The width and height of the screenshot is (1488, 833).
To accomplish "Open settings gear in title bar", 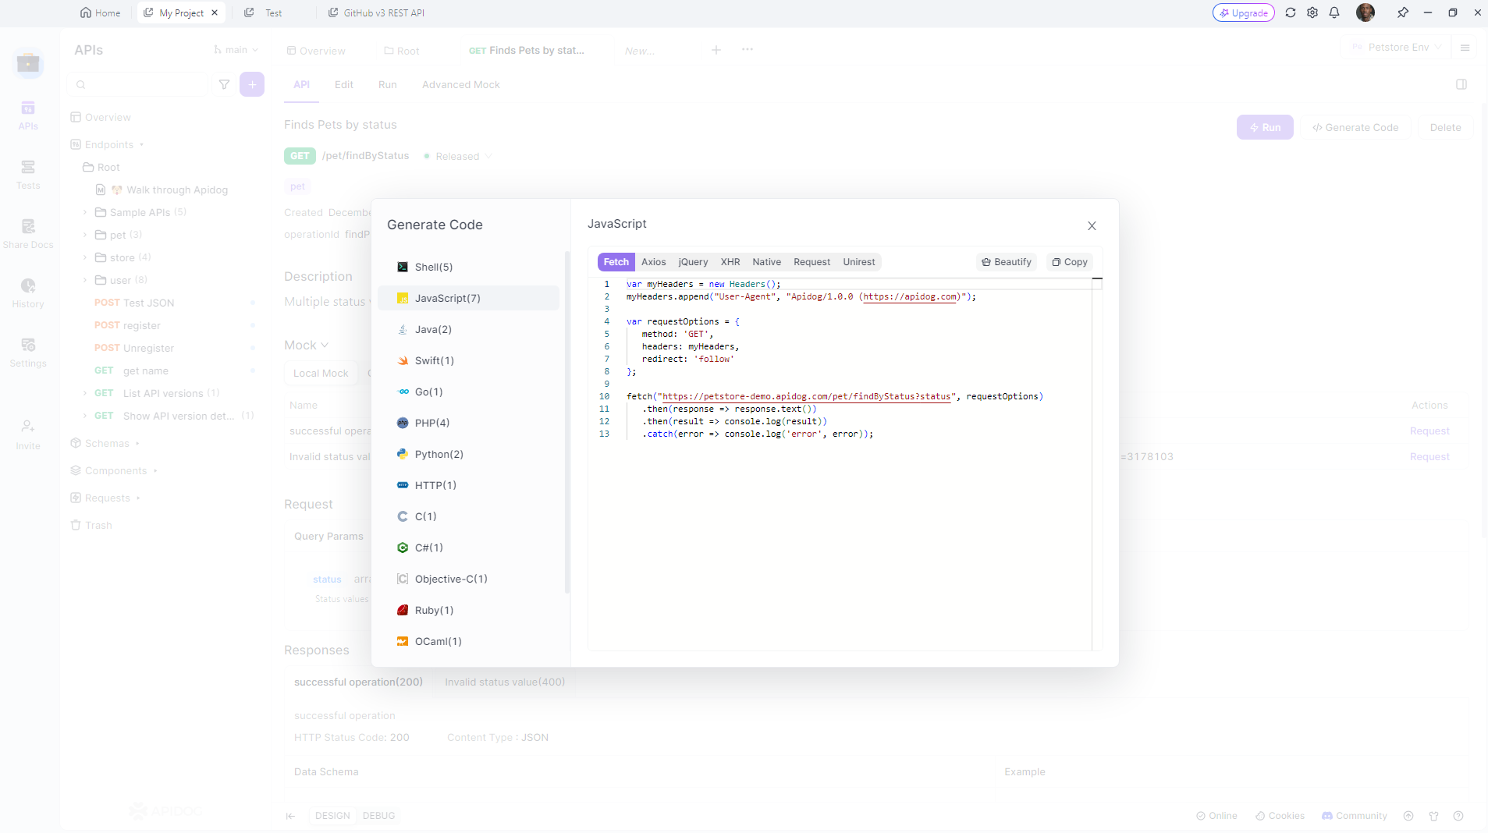I will point(1312,12).
